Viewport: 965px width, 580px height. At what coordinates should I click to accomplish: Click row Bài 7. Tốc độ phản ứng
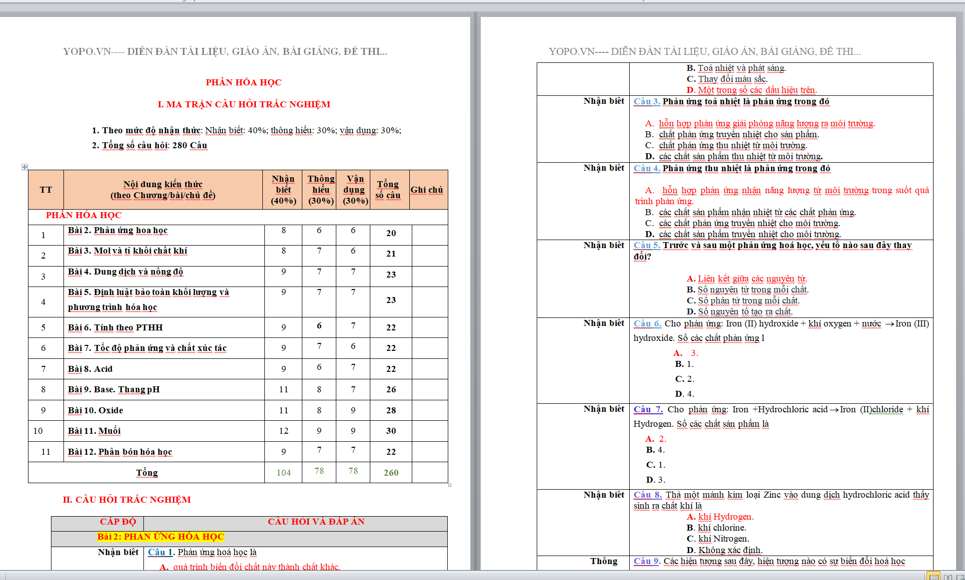[x=238, y=348]
